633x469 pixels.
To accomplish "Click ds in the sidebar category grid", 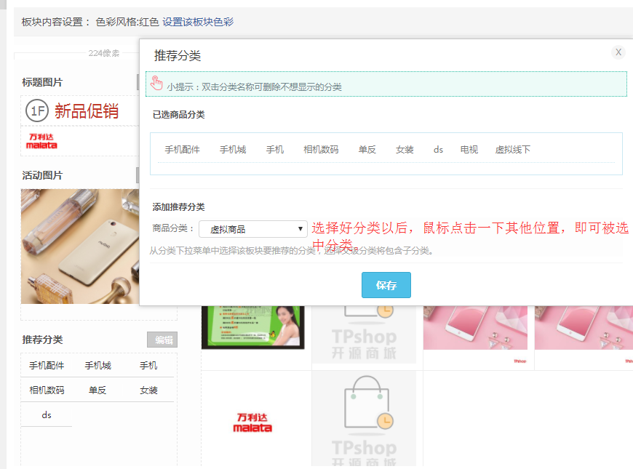I will pos(47,415).
